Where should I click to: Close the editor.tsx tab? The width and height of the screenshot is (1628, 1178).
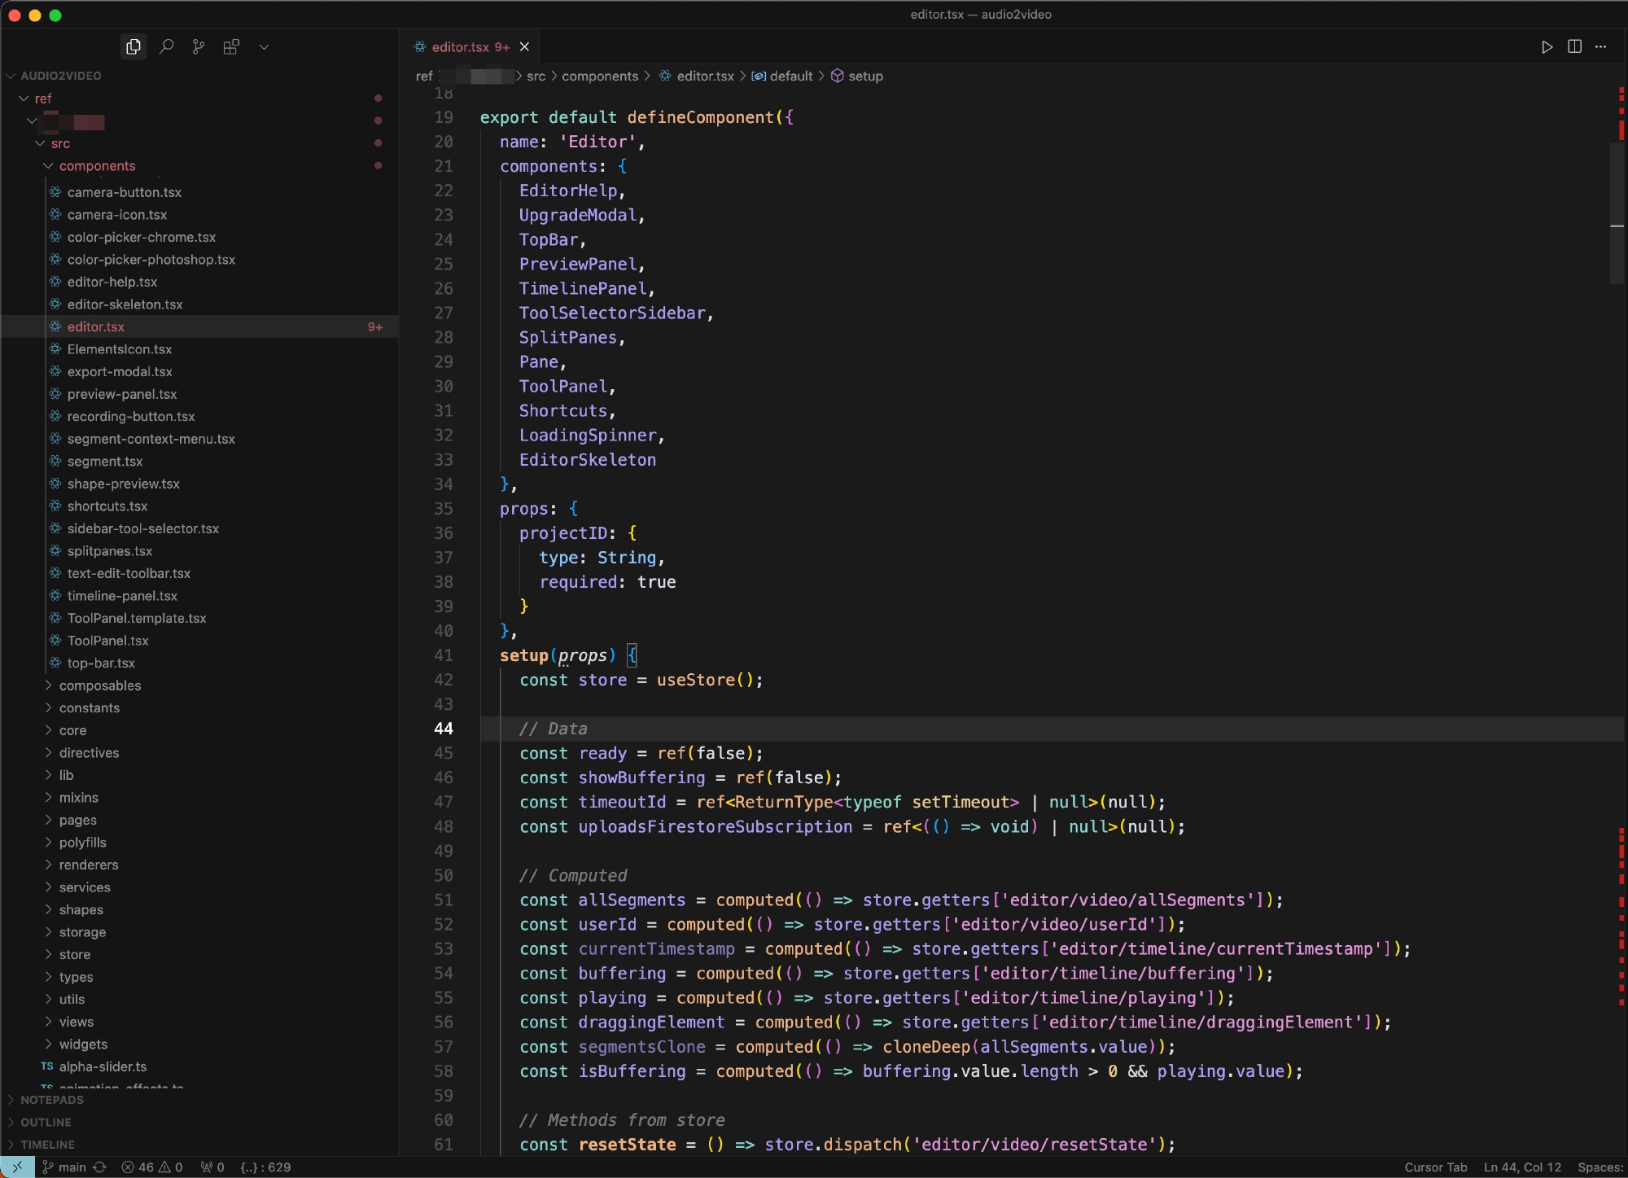coord(524,46)
